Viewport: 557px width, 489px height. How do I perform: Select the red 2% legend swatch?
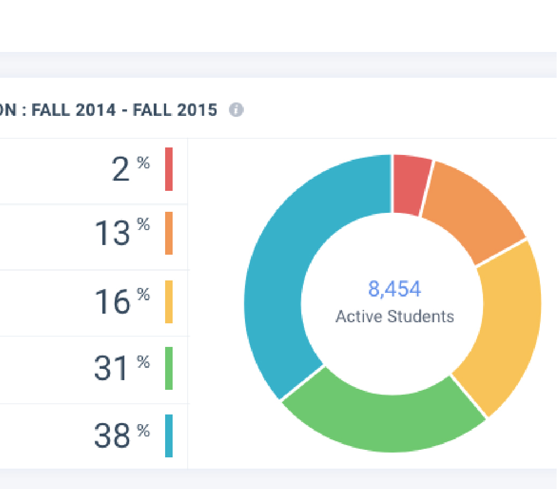point(169,169)
